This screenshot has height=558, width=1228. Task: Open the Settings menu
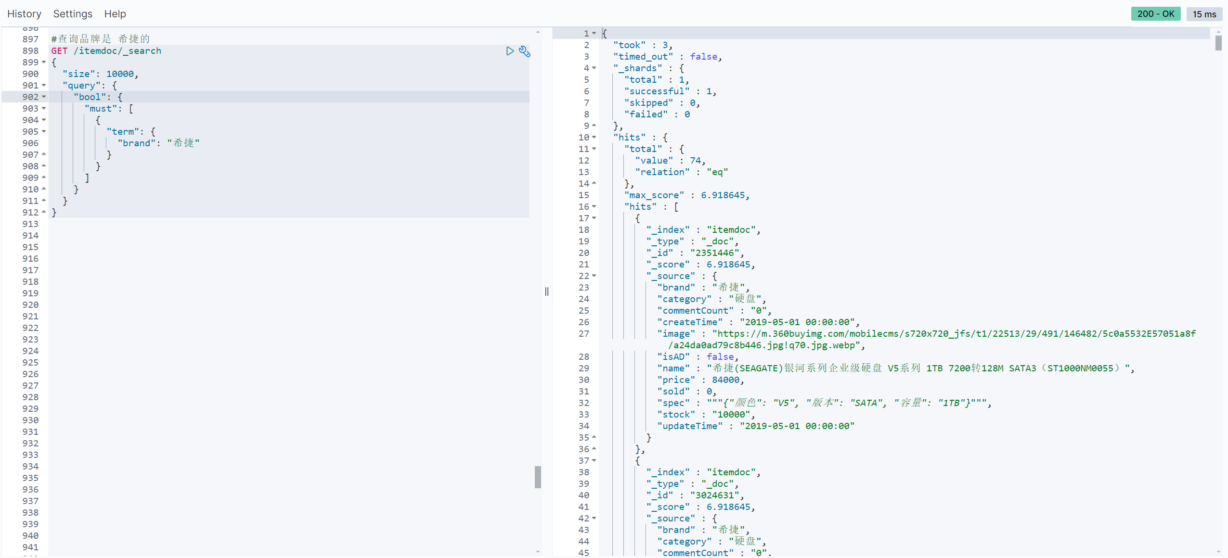point(73,14)
